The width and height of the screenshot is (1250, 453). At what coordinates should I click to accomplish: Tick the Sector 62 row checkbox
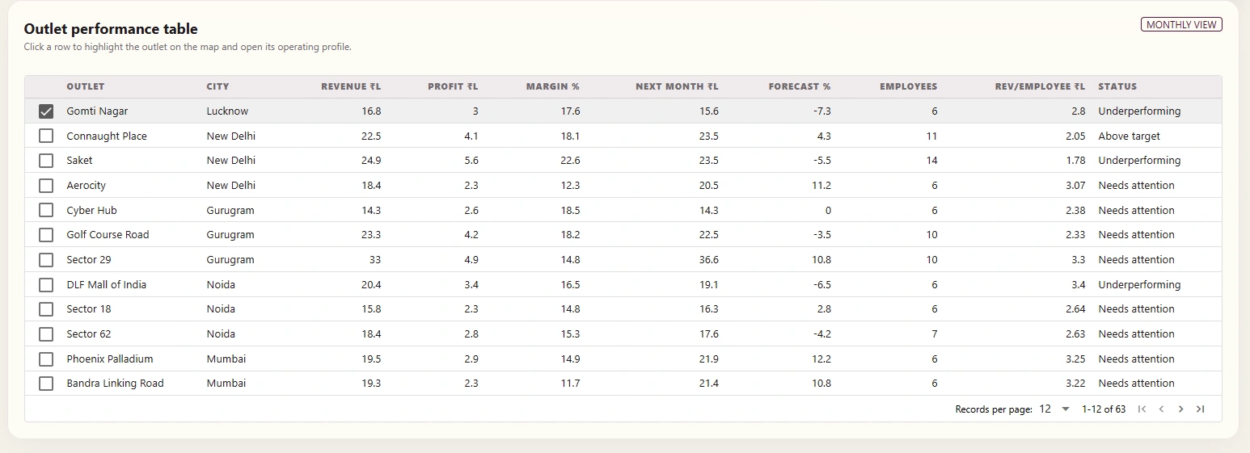(x=46, y=334)
